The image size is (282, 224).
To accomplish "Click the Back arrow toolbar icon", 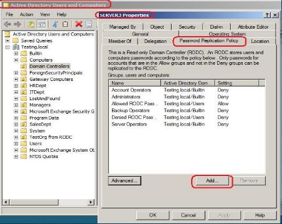I will click(x=7, y=24).
